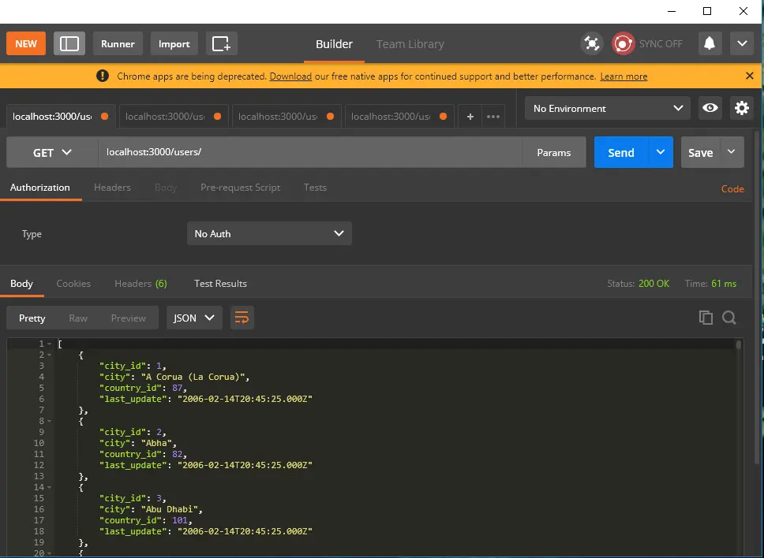764x558 pixels.
Task: Open environment quick look eye icon
Action: (710, 108)
